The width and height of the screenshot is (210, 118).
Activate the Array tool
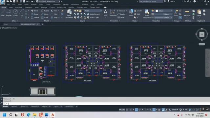click(54, 17)
